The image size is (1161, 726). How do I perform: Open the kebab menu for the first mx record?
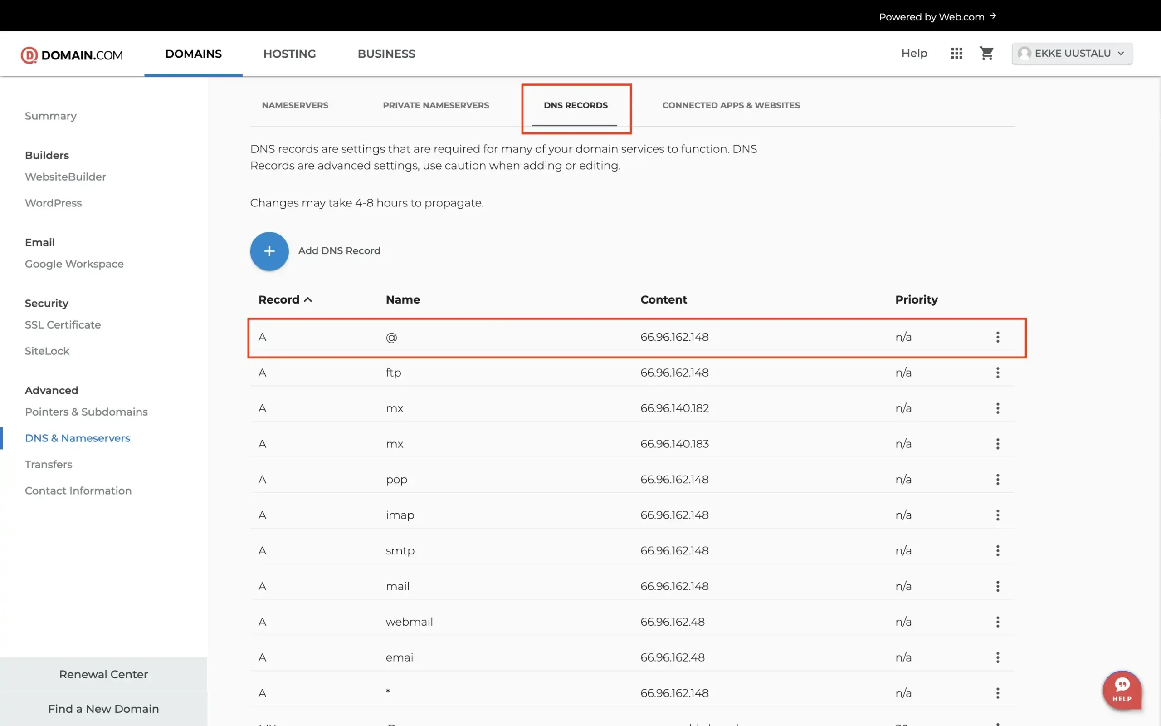click(997, 408)
